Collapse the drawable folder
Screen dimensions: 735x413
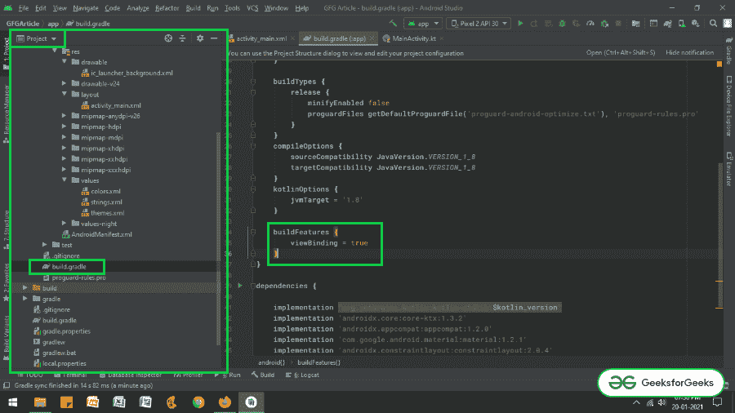click(65, 62)
